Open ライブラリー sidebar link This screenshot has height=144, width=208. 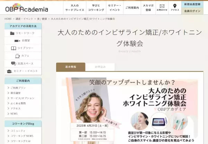pyautogui.click(x=25, y=48)
